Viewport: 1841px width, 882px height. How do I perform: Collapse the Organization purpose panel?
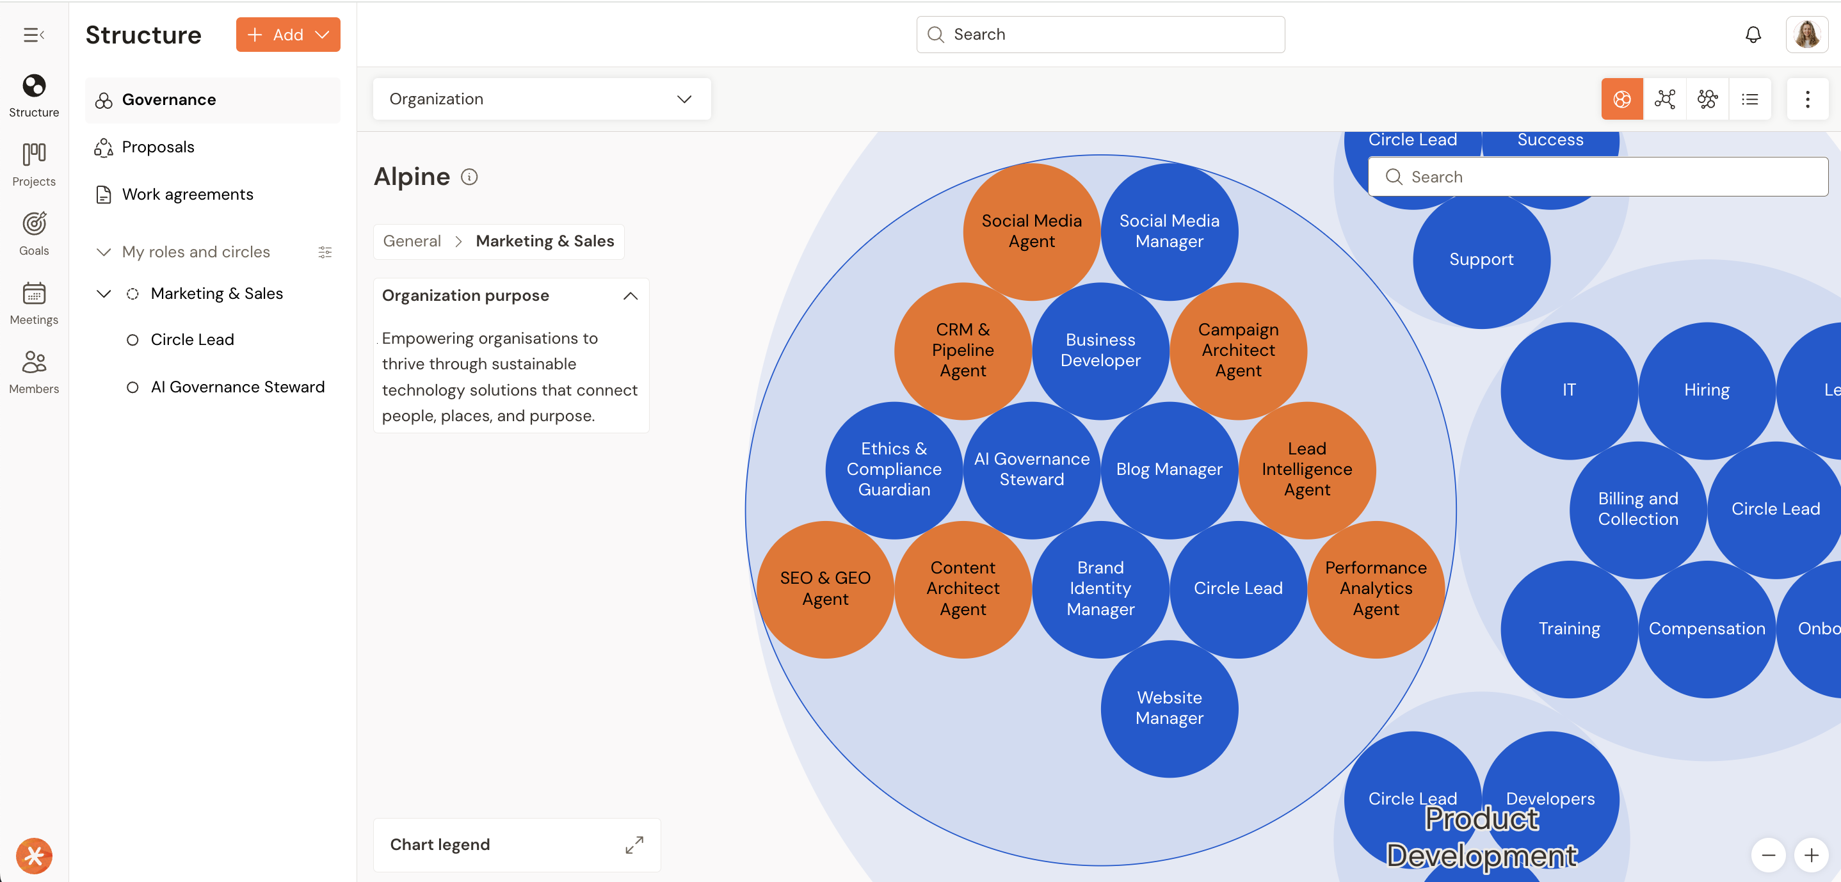coord(630,296)
